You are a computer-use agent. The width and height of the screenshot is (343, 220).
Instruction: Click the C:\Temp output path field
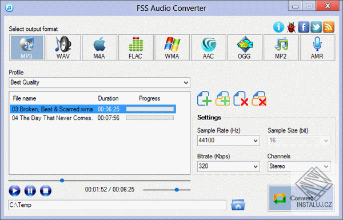tap(117, 205)
